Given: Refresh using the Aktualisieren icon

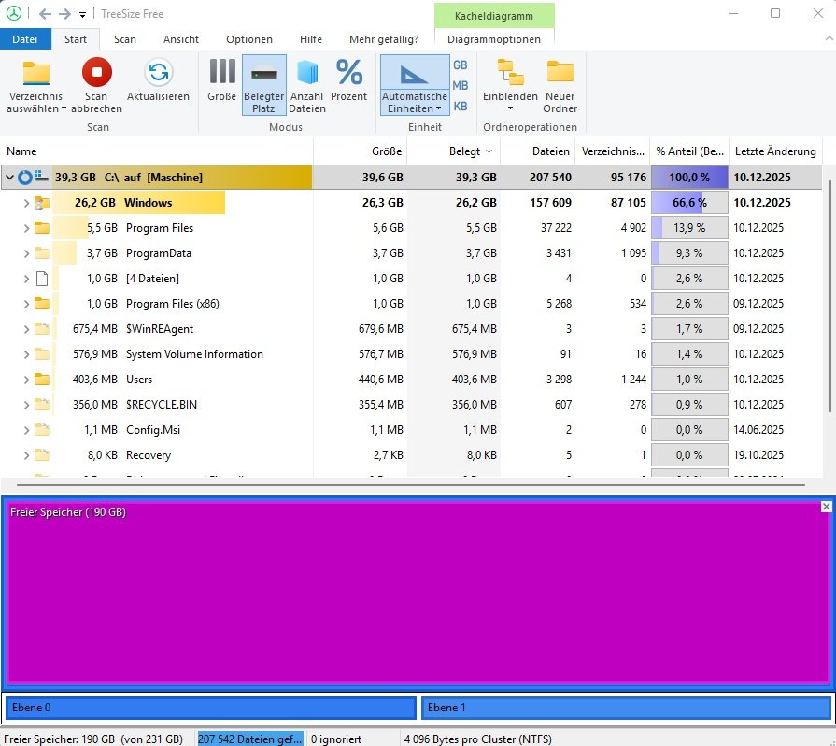Looking at the screenshot, I should (x=159, y=72).
